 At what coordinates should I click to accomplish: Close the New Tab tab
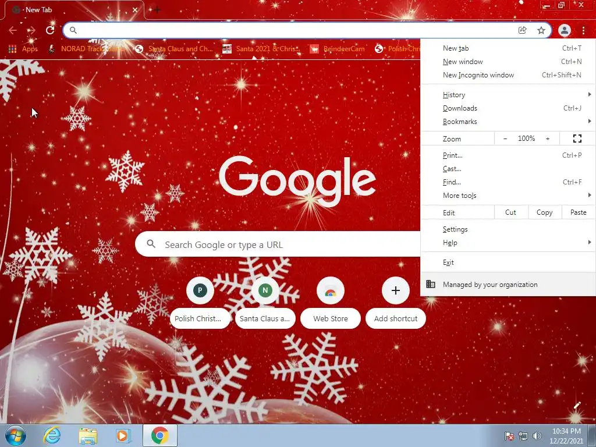[x=135, y=10]
